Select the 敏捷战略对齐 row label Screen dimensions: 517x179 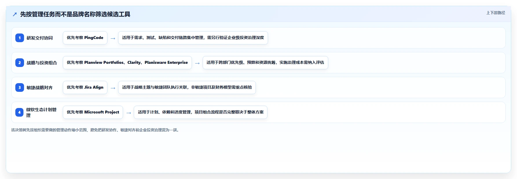[40, 87]
